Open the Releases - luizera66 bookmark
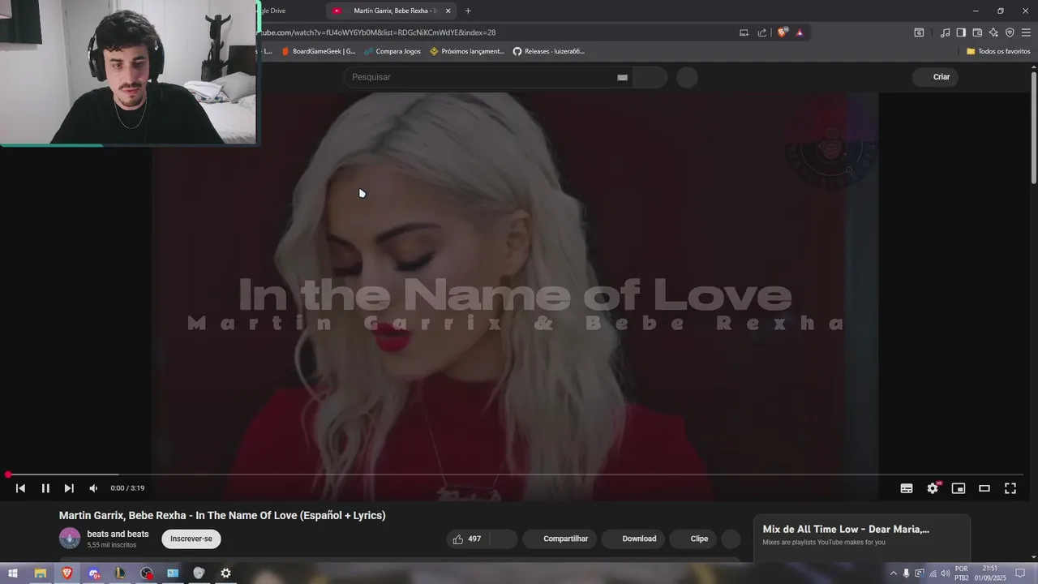The width and height of the screenshot is (1038, 584). 549,51
